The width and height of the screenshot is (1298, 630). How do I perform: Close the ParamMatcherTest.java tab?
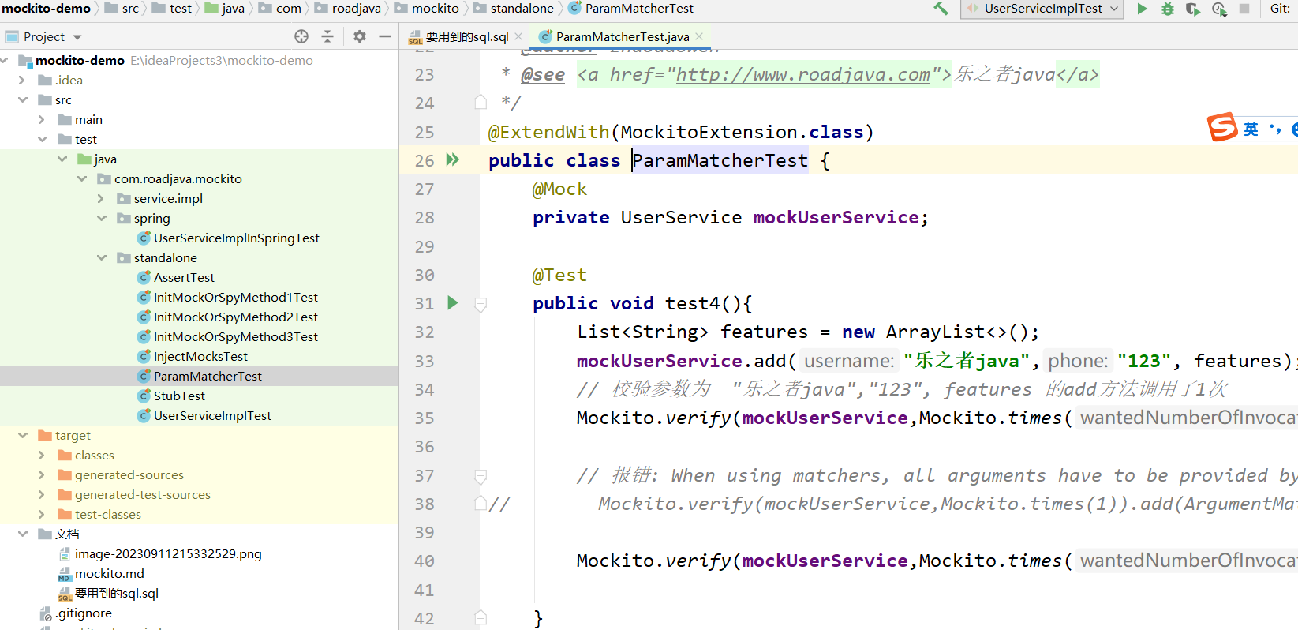(699, 36)
